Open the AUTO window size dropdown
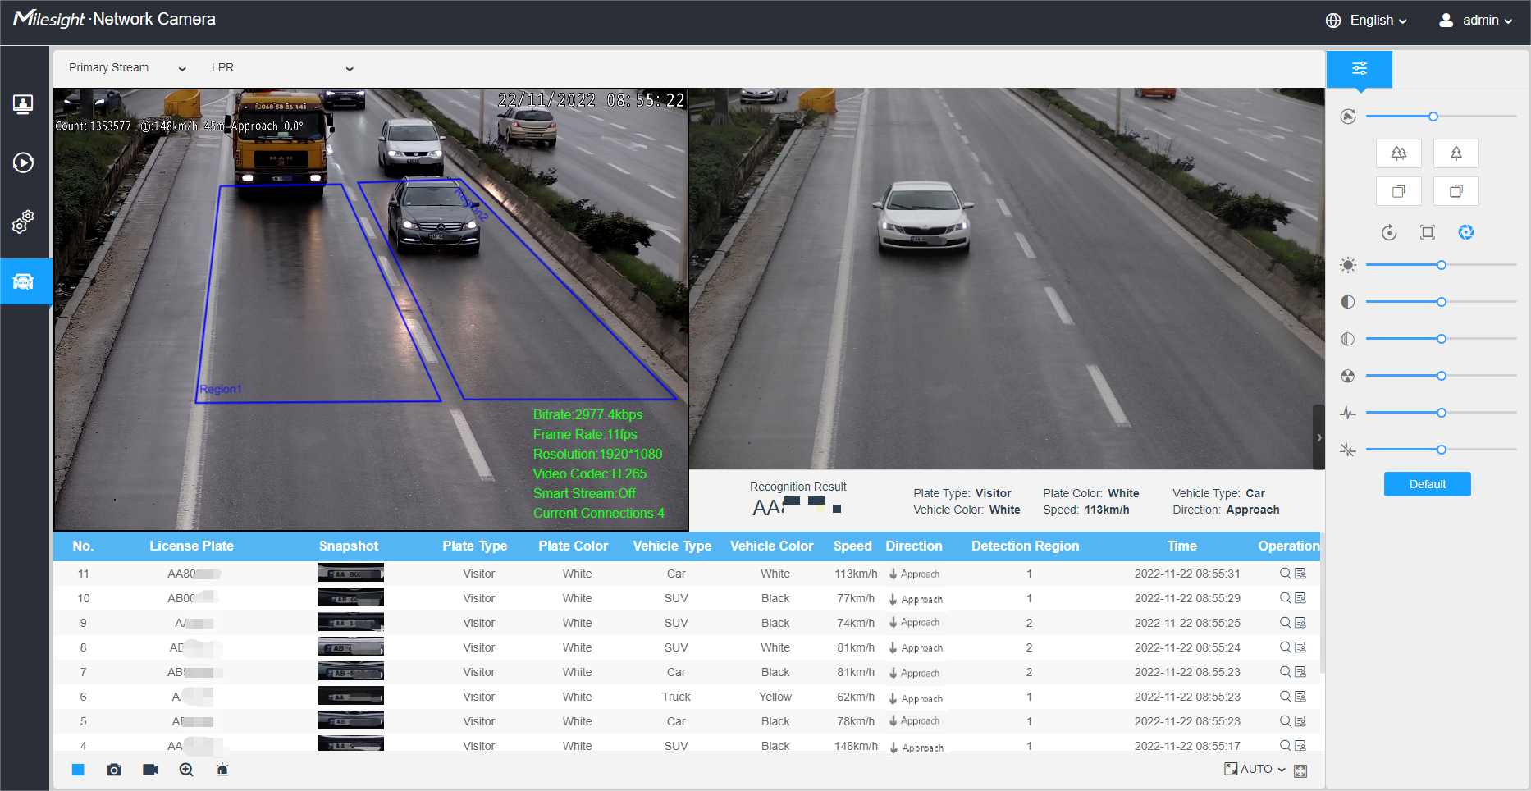The image size is (1531, 791). [x=1255, y=770]
